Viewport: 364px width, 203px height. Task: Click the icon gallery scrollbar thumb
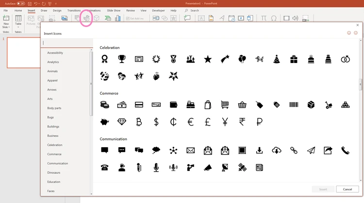point(361,84)
